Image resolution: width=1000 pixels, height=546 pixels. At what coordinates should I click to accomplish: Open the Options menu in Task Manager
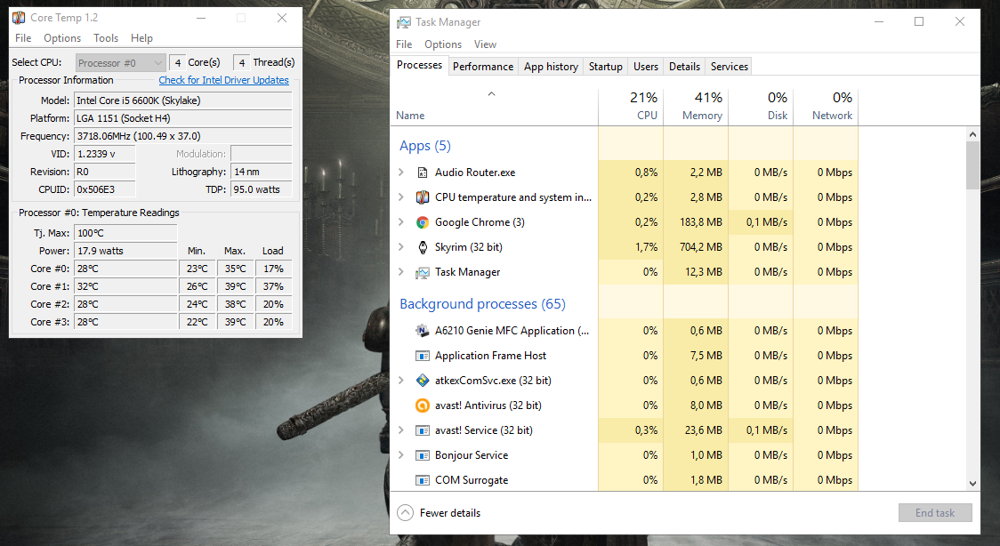(x=442, y=44)
